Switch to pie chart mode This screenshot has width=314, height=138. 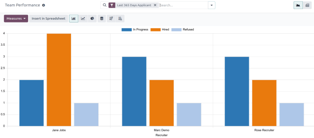pyautogui.click(x=92, y=18)
